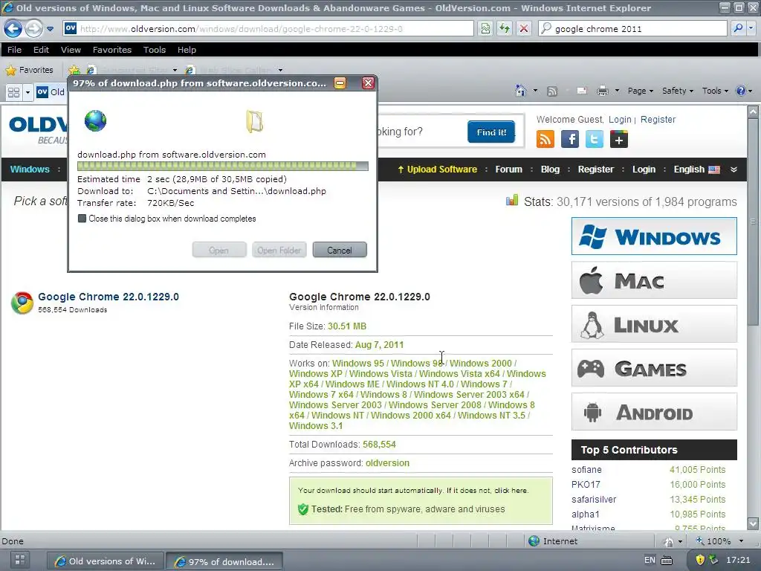
Task: Open Blog in the navigation bar
Action: click(x=550, y=170)
